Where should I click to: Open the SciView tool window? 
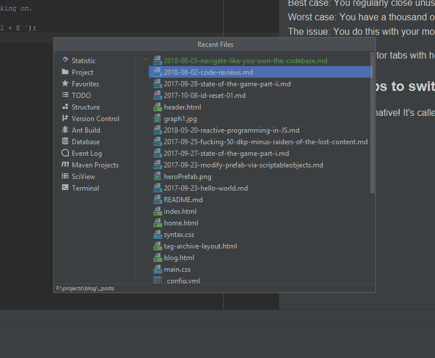point(83,177)
